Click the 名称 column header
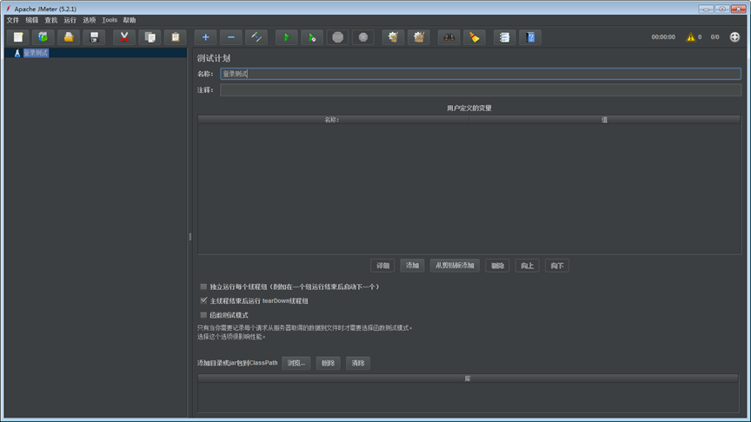 click(333, 120)
